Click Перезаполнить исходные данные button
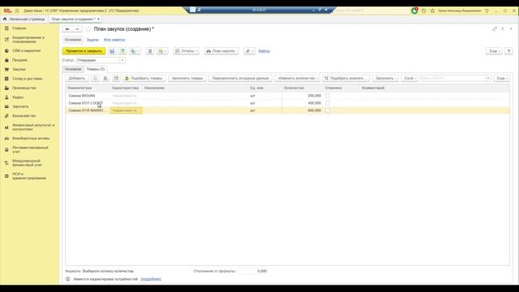Image resolution: width=519 pixels, height=292 pixels. pyautogui.click(x=241, y=79)
